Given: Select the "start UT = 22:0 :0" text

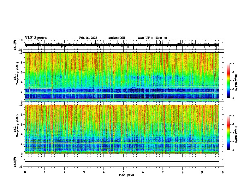Looking at the screenshot, I should 152,38.
